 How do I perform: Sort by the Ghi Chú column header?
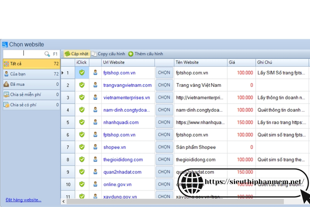pyautogui.click(x=282, y=63)
